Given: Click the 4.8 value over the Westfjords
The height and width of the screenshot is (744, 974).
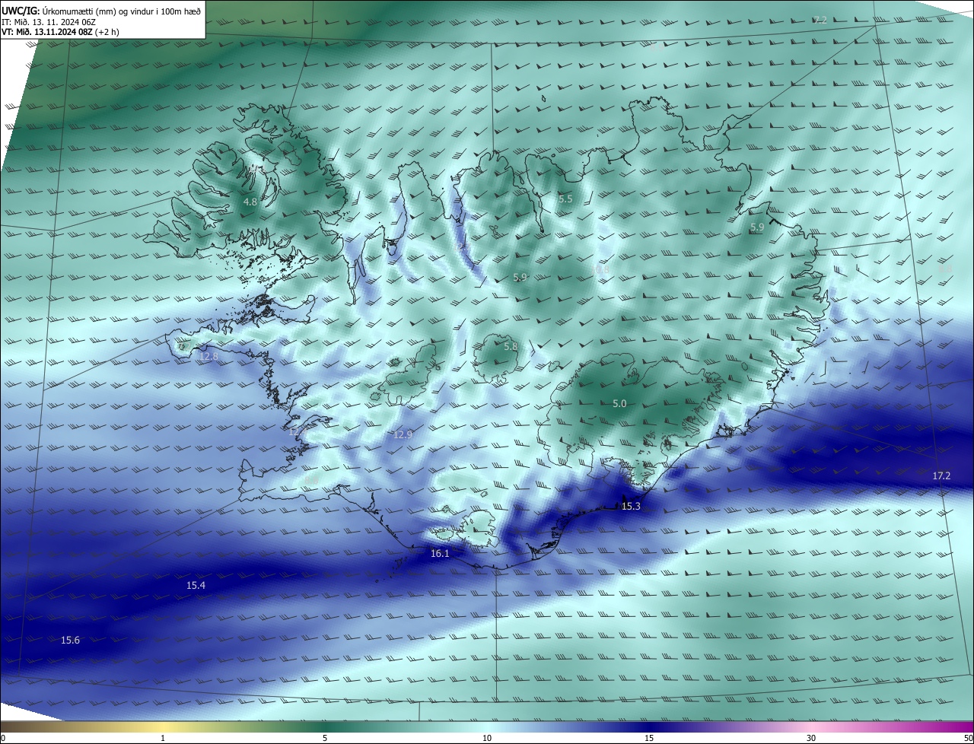Looking at the screenshot, I should tap(250, 202).
